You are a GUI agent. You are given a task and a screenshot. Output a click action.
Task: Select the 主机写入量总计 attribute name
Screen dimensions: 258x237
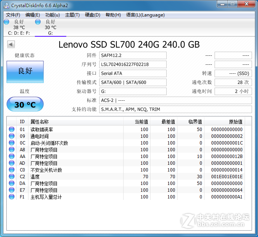coord(46,197)
